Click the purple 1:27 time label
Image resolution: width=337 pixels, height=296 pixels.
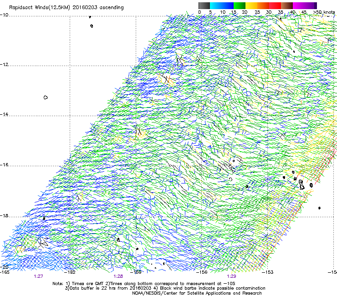38,276
